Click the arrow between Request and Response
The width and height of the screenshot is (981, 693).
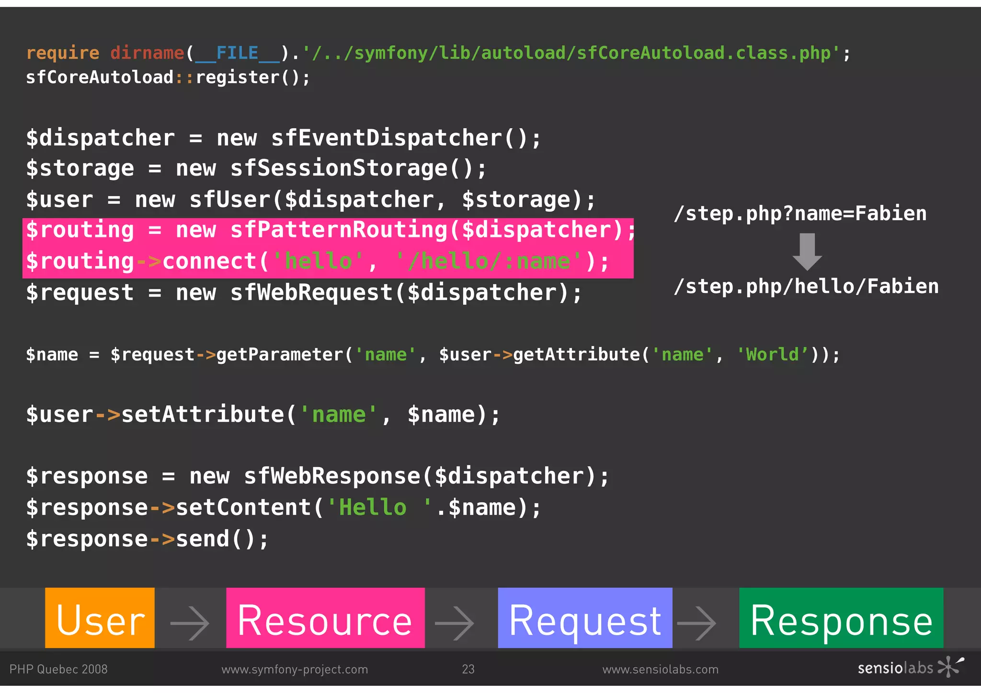click(696, 623)
